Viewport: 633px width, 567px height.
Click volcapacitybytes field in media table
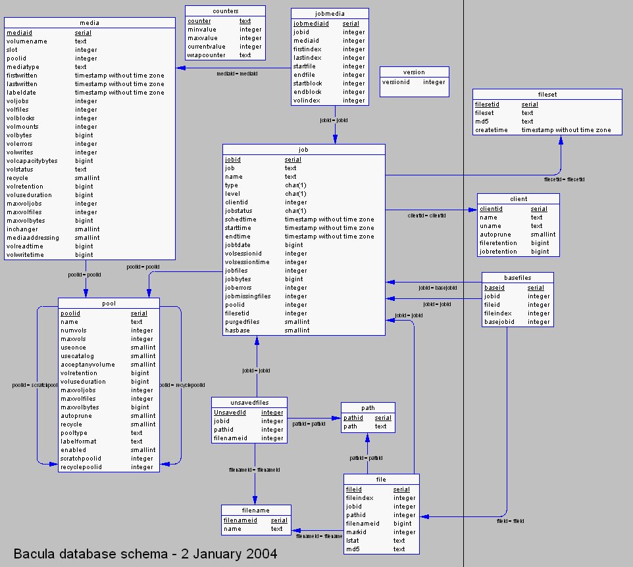point(32,161)
